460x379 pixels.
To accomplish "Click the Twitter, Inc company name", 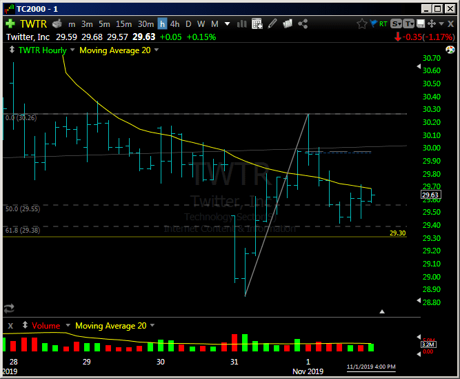I will pos(28,37).
